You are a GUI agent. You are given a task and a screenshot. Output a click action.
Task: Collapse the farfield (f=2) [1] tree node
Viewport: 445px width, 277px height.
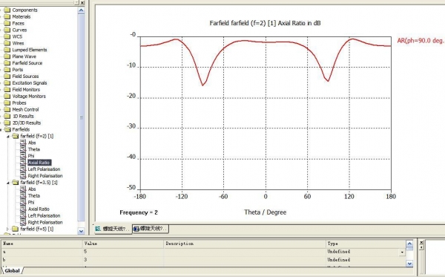pyautogui.click(x=8, y=137)
